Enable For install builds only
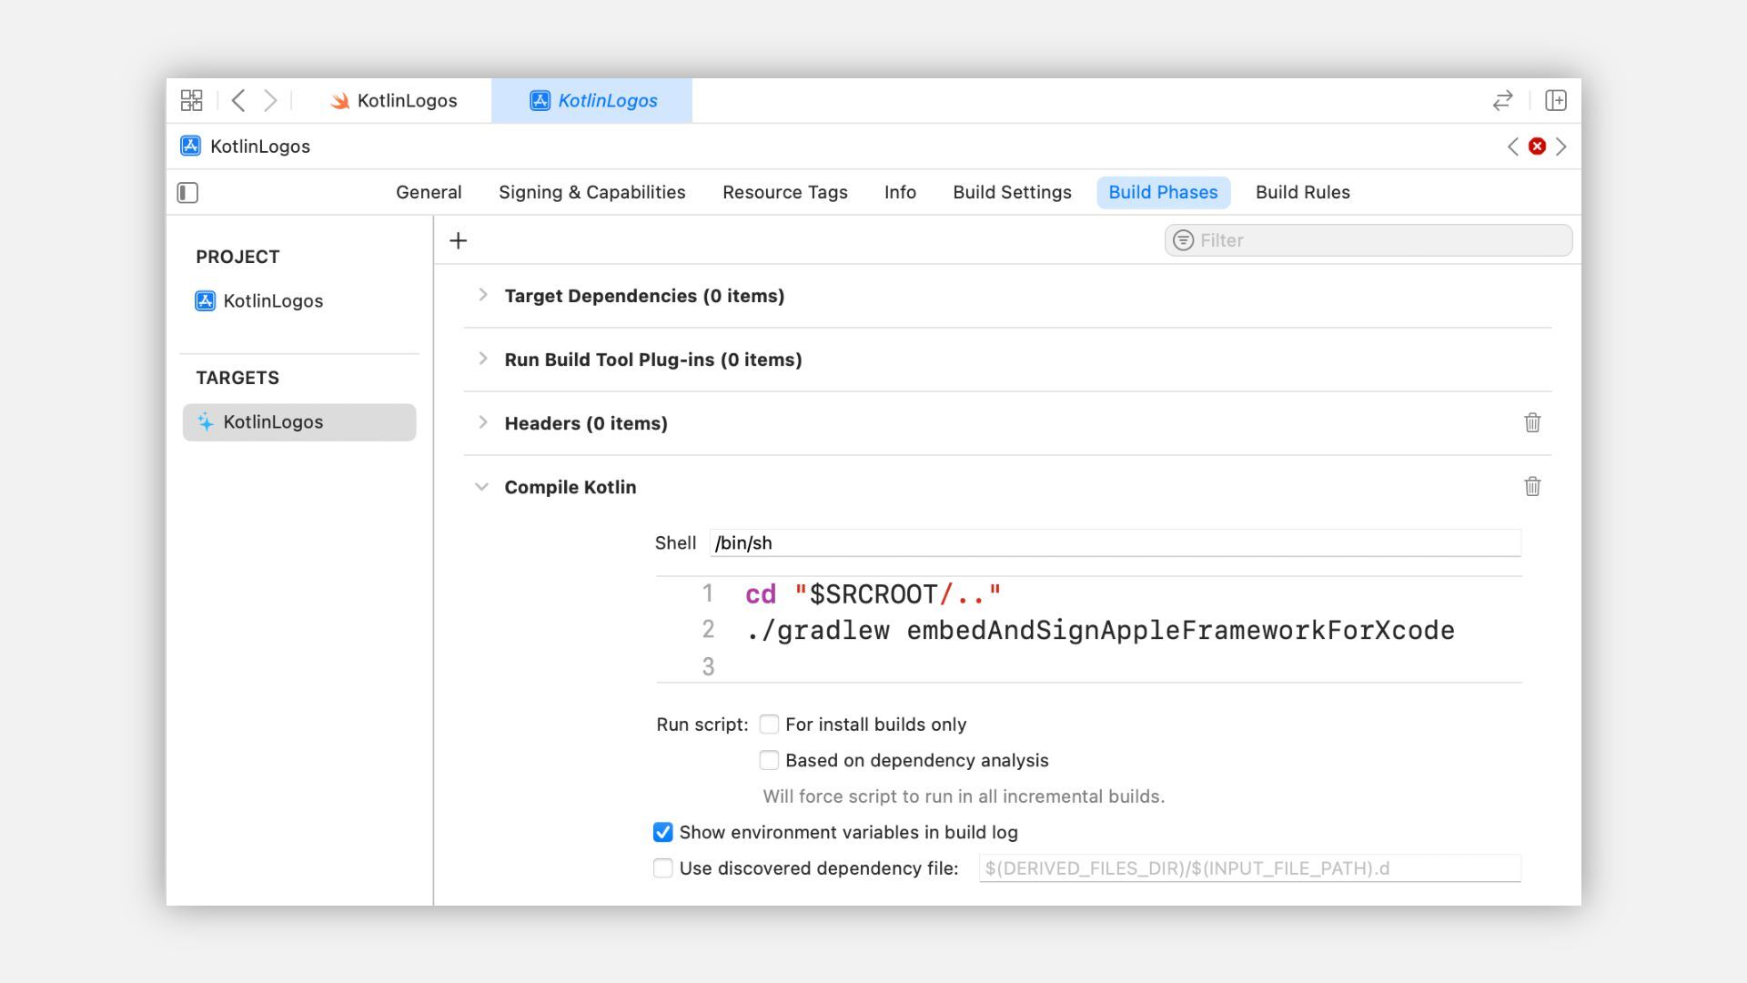Image resolution: width=1747 pixels, height=983 pixels. (x=769, y=725)
